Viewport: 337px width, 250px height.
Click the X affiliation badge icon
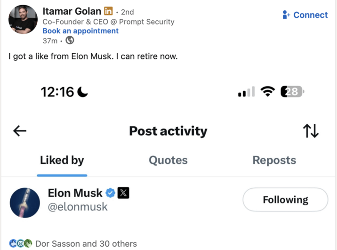(x=123, y=193)
